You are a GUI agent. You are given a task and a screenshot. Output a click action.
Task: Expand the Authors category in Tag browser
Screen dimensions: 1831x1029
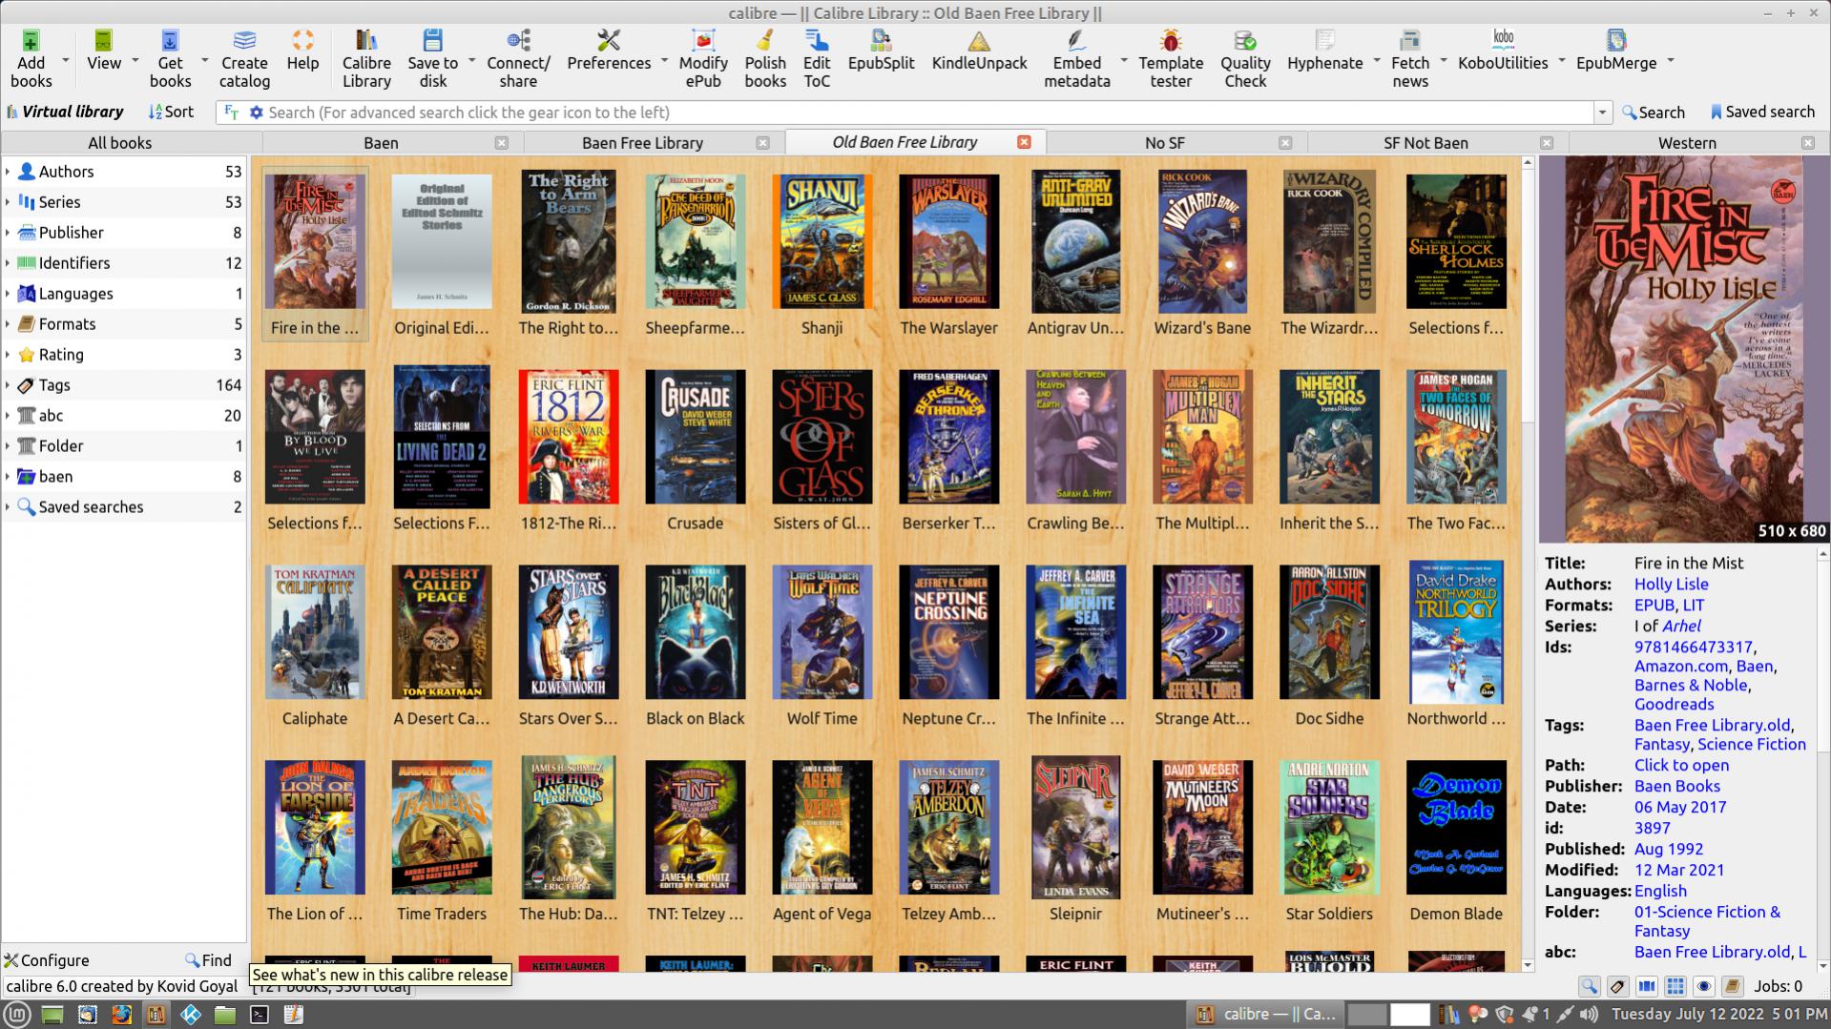[x=8, y=172]
